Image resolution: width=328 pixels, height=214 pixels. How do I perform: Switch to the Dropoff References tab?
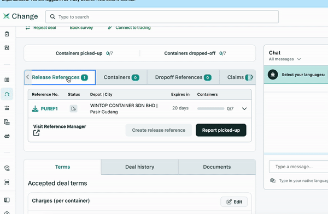coord(183,77)
